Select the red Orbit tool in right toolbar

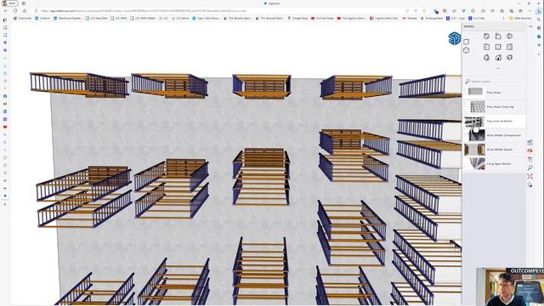(530, 151)
